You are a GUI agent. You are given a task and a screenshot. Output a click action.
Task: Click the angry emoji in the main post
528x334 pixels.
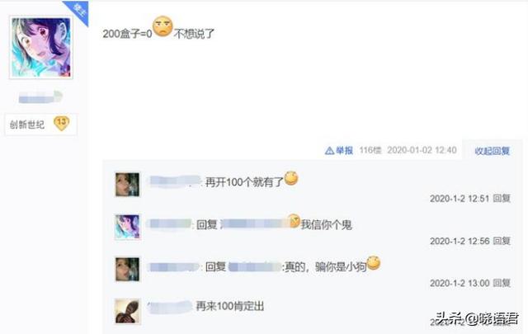tap(163, 26)
